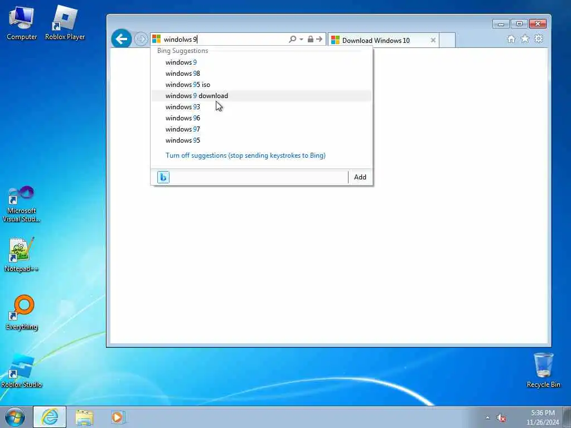The height and width of the screenshot is (428, 571).
Task: Select the Roblox Studio desktop shortcut
Action: 22,371
